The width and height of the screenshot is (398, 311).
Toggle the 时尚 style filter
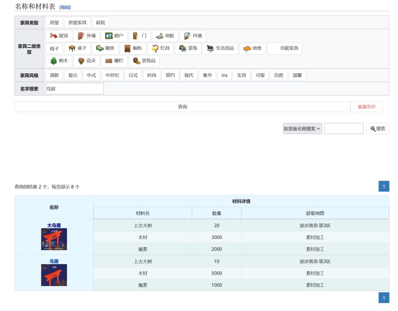151,75
